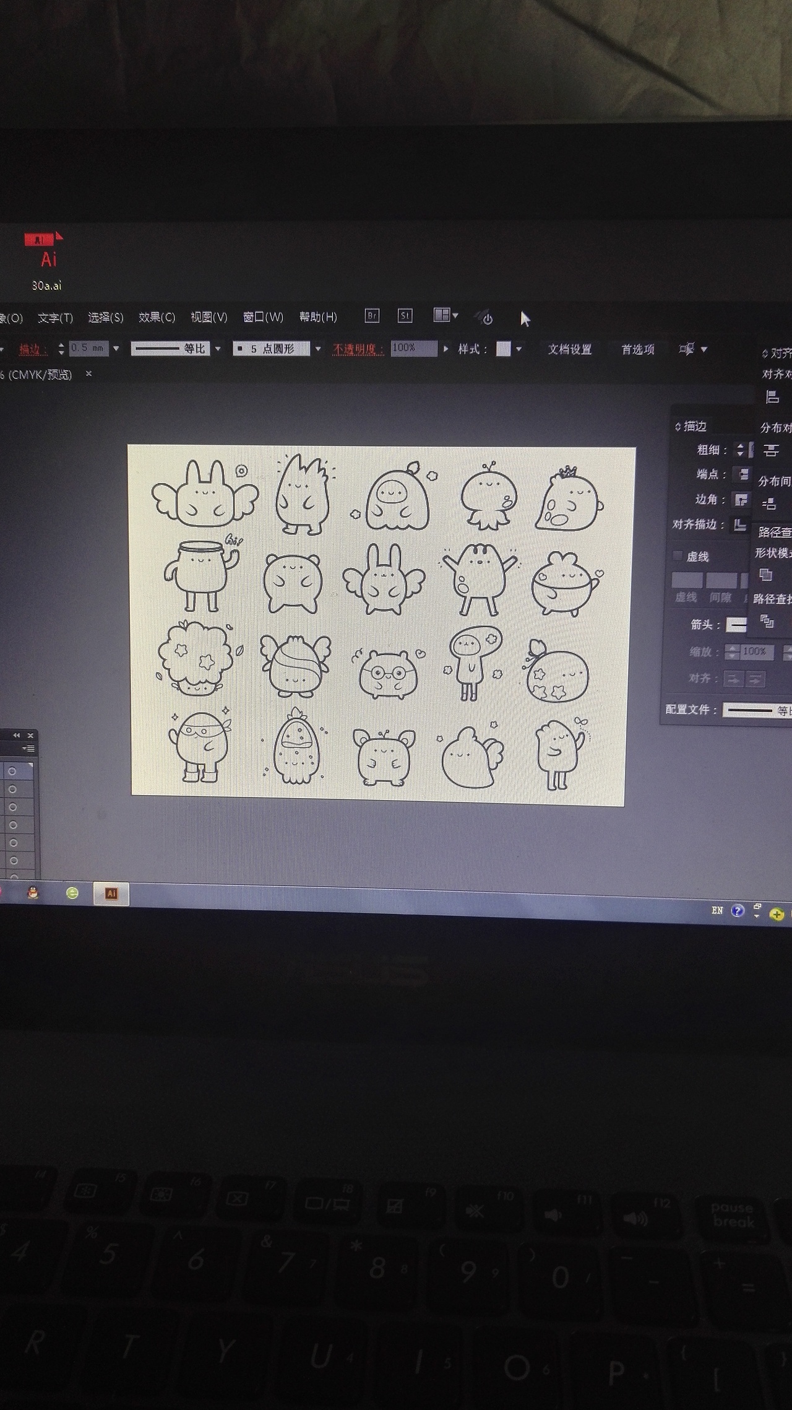Viewport: 792px width, 1410px height.
Task: Select the (CMYK/预览) document tab
Action: 37,375
